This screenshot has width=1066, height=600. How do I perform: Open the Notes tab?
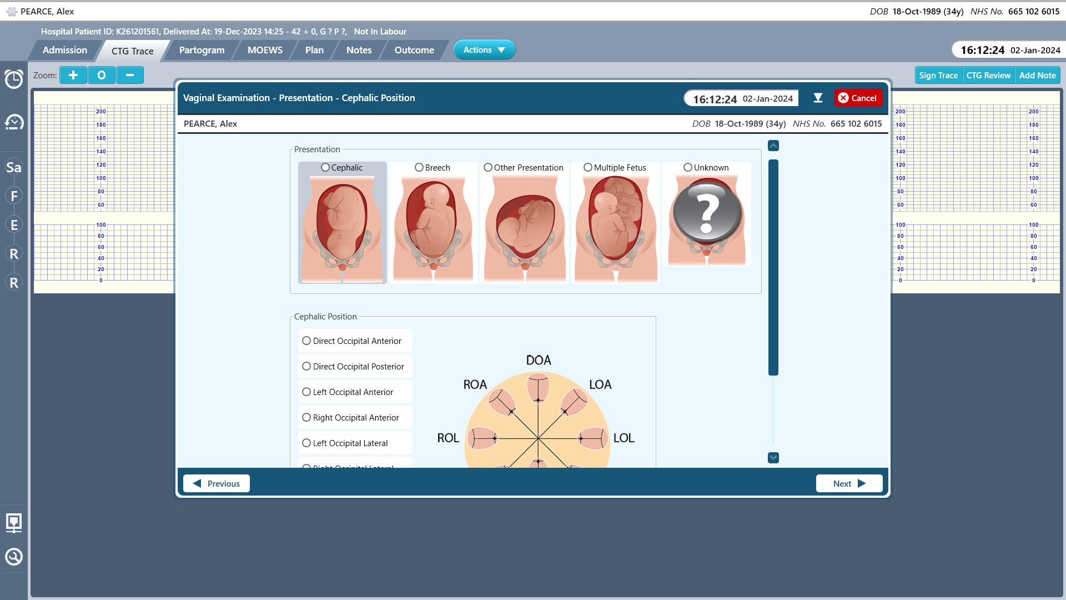point(359,50)
